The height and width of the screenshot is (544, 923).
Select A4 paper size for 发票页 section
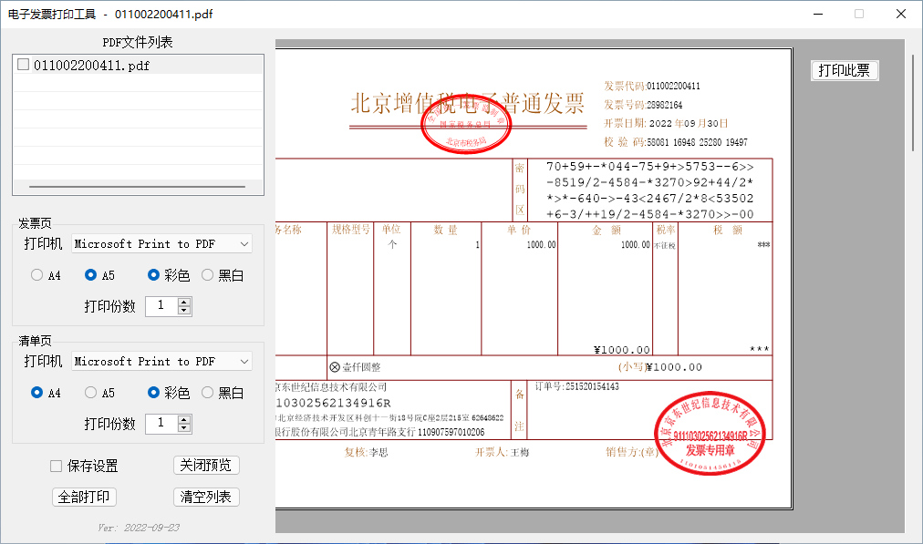click(x=35, y=275)
